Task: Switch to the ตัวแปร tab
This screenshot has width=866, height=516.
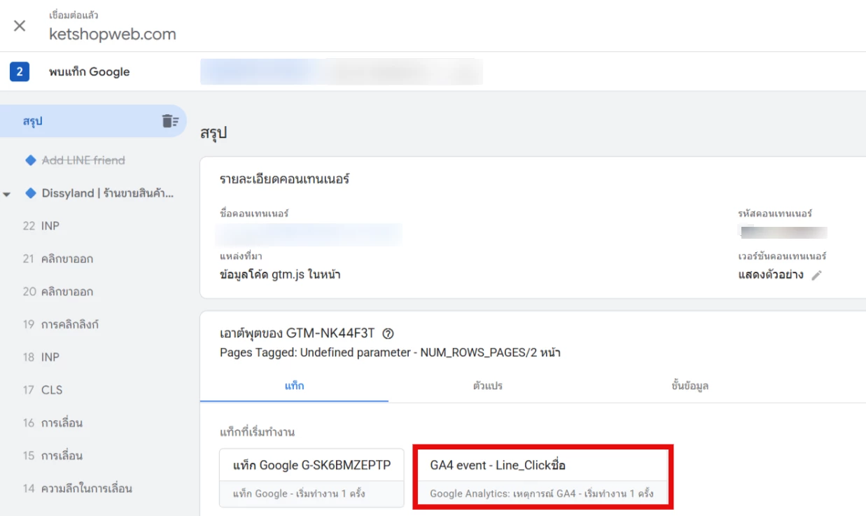Action: point(487,386)
